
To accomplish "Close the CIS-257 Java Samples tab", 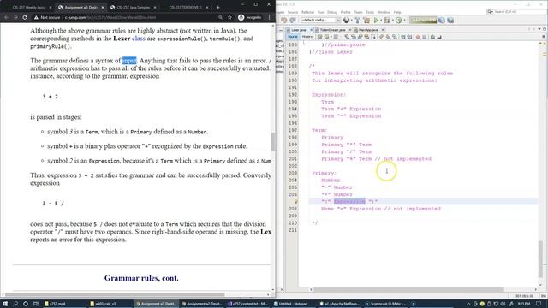I will point(155,8).
